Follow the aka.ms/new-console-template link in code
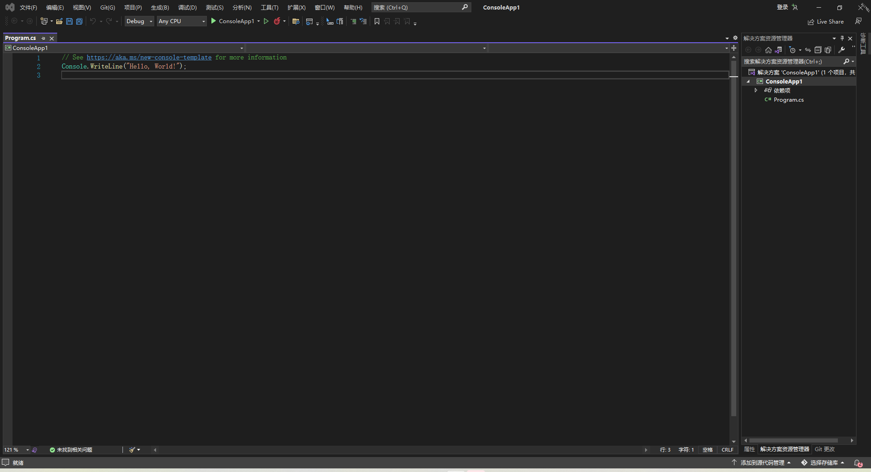Image resolution: width=871 pixels, height=472 pixels. [x=149, y=57]
